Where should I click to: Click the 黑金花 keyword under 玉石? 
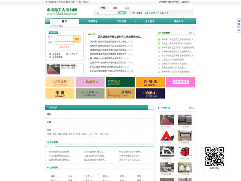tap(71, 134)
